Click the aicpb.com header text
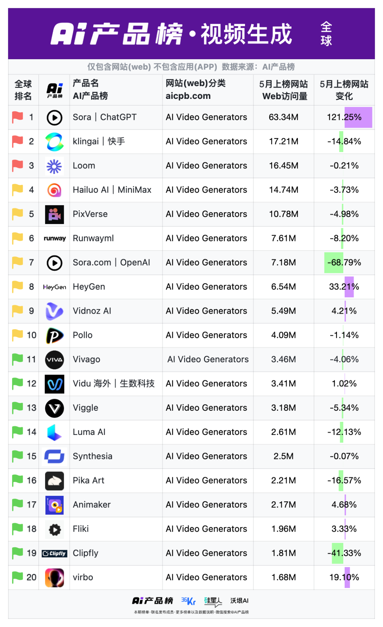This screenshot has height=627, width=383. [188, 96]
